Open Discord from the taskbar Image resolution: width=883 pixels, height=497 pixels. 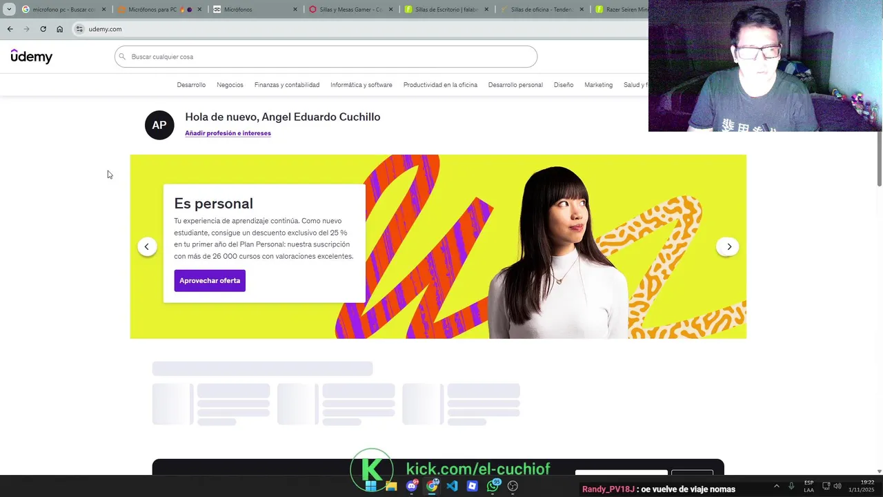coord(412,486)
